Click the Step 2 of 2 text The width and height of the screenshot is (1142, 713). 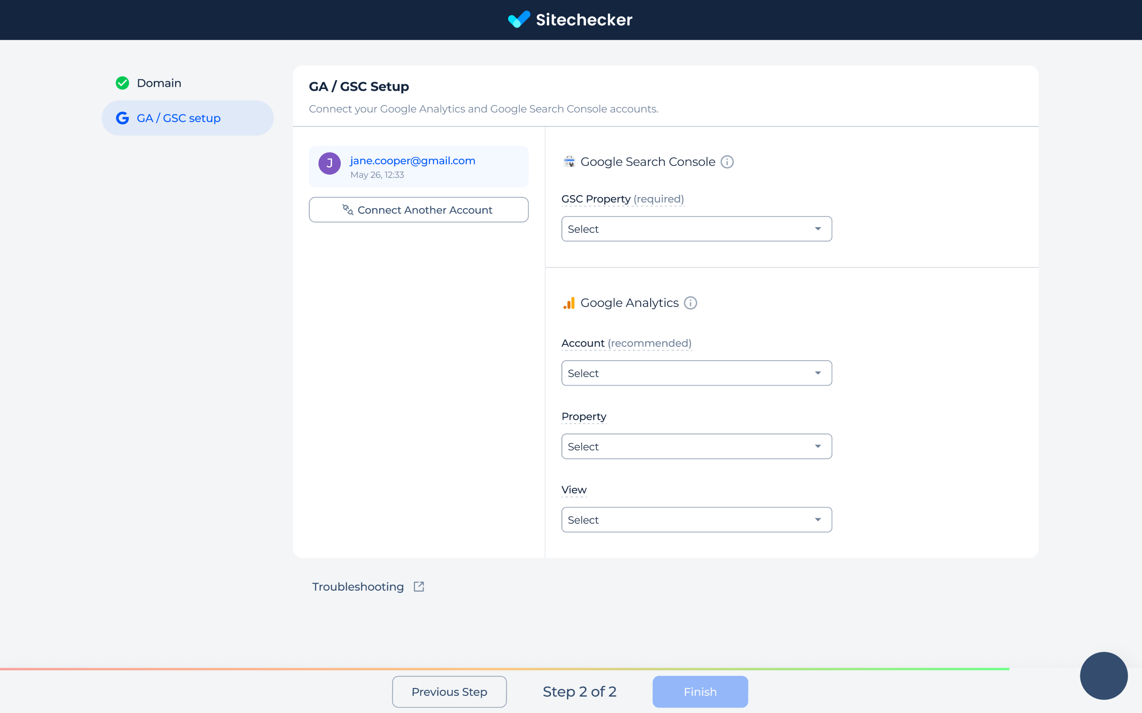(x=580, y=692)
